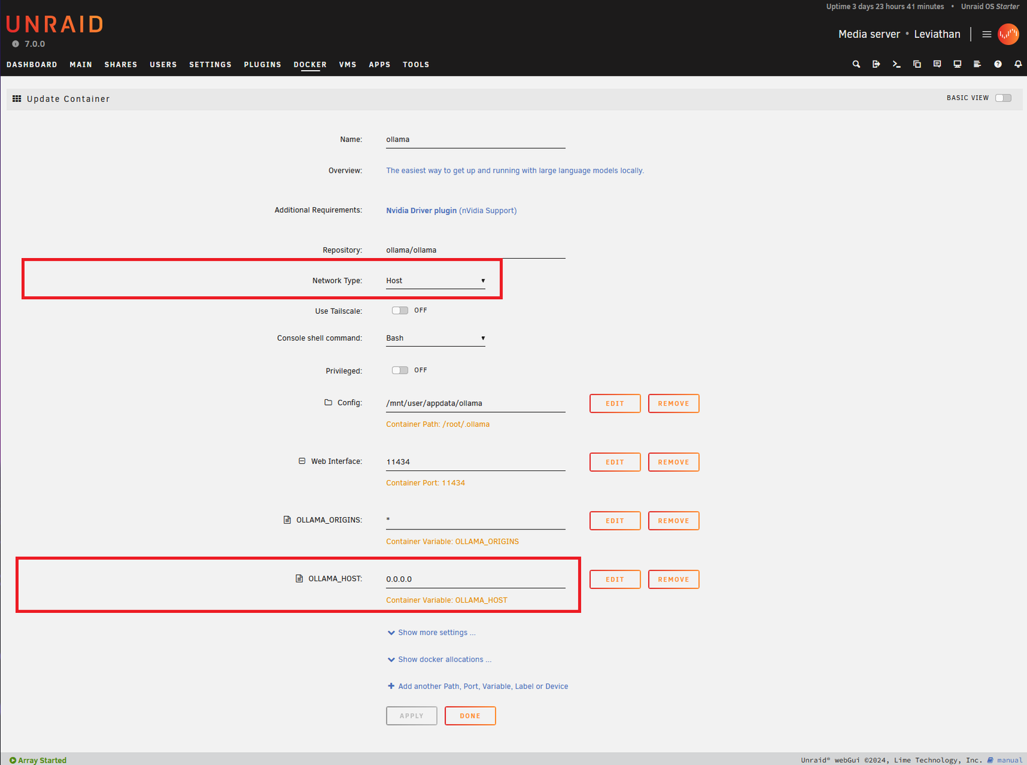
Task: Click the Config folder icon
Action: 328,402
